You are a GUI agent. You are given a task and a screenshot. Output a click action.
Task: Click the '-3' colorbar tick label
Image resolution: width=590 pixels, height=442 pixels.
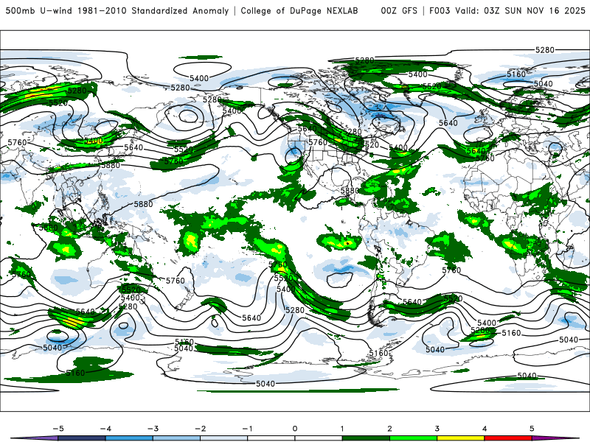[x=153, y=429]
